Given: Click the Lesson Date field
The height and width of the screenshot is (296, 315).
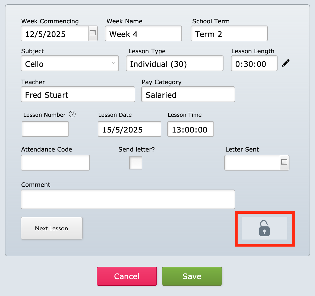Looking at the screenshot, I should [129, 129].
